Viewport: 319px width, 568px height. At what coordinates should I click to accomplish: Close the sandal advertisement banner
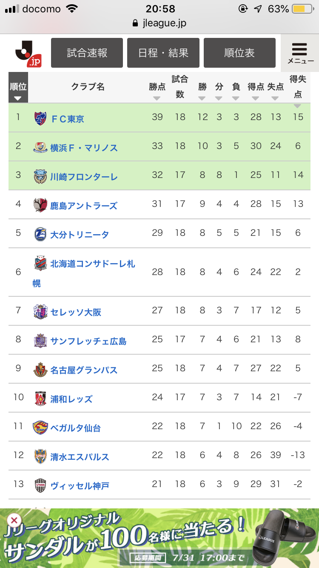(14, 520)
